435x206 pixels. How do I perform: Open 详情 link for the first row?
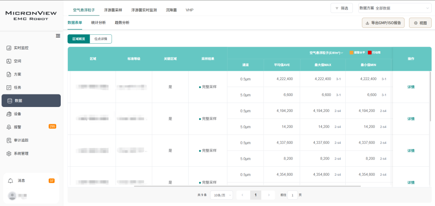411,87
